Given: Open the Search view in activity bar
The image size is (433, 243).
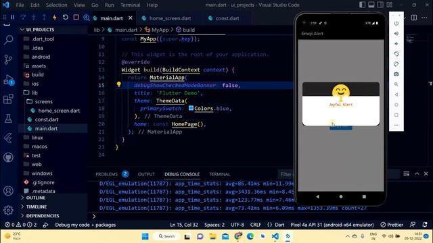Looking at the screenshot, I should click(x=8, y=40).
